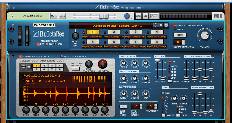Click the Velocity F. Env knob
232x123 pixels.
(124, 93)
